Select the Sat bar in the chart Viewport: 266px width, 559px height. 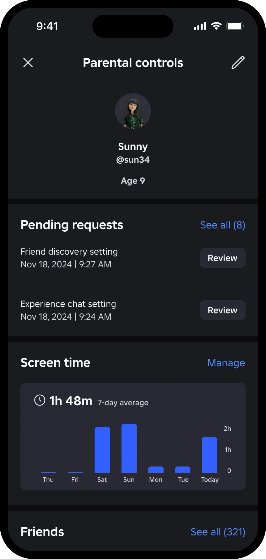[x=102, y=450]
